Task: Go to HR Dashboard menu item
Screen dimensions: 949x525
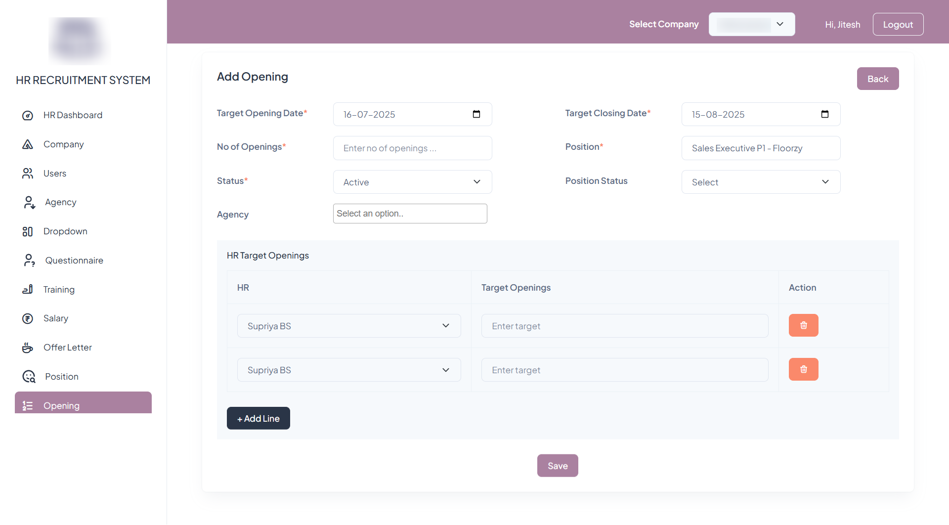Action: [x=73, y=115]
